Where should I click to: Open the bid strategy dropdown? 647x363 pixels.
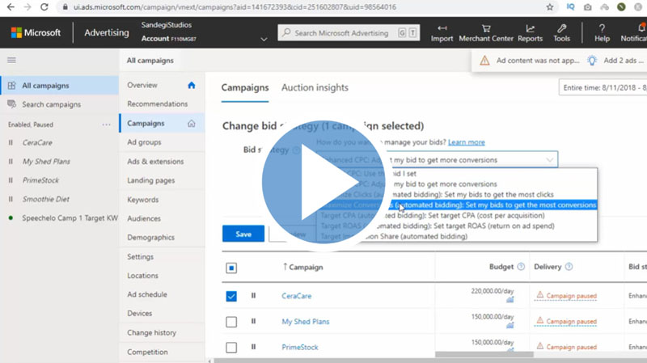[438, 159]
